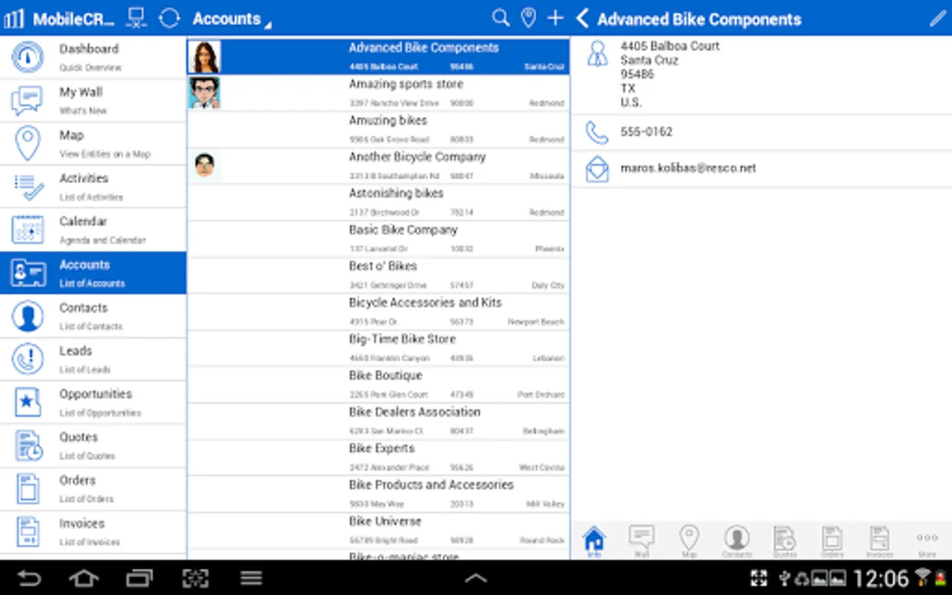Select Bicycle Accessories and Kits account
This screenshot has width=952, height=595.
[x=378, y=311]
